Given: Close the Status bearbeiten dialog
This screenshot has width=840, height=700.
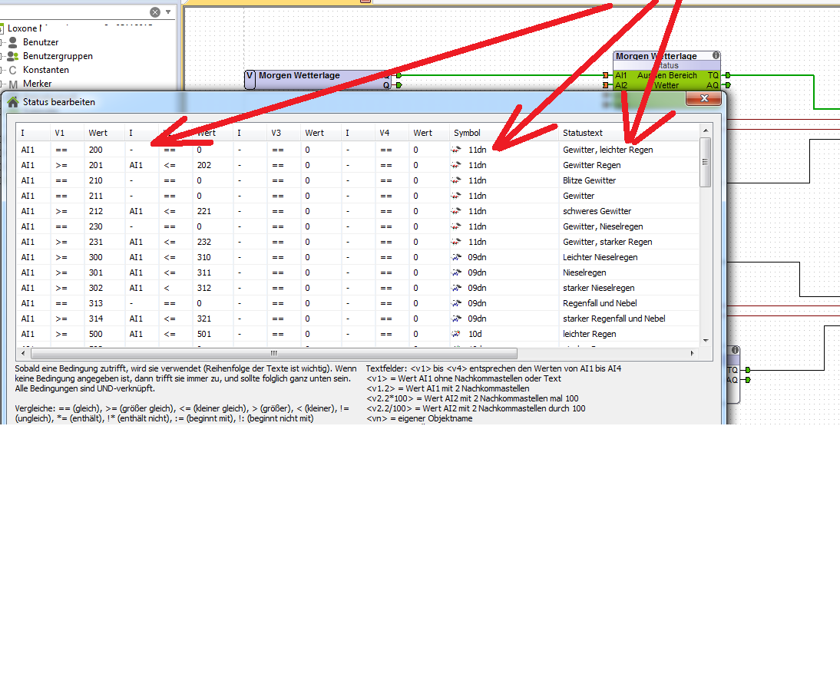Looking at the screenshot, I should click(704, 98).
